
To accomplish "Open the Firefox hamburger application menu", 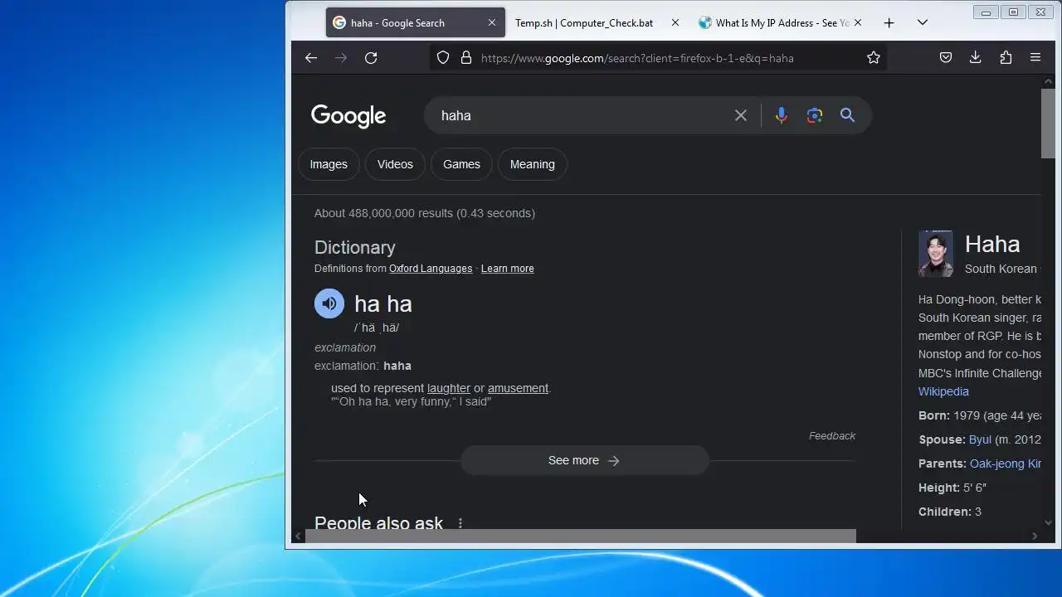I will [x=1035, y=58].
